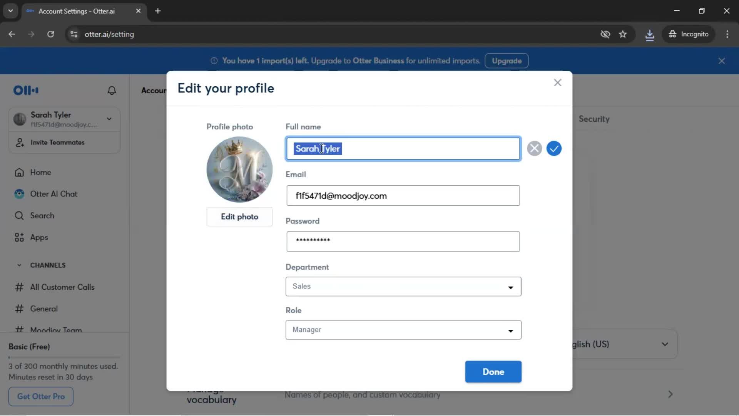
Task: Open Chrome menu three dots
Action: [727, 34]
